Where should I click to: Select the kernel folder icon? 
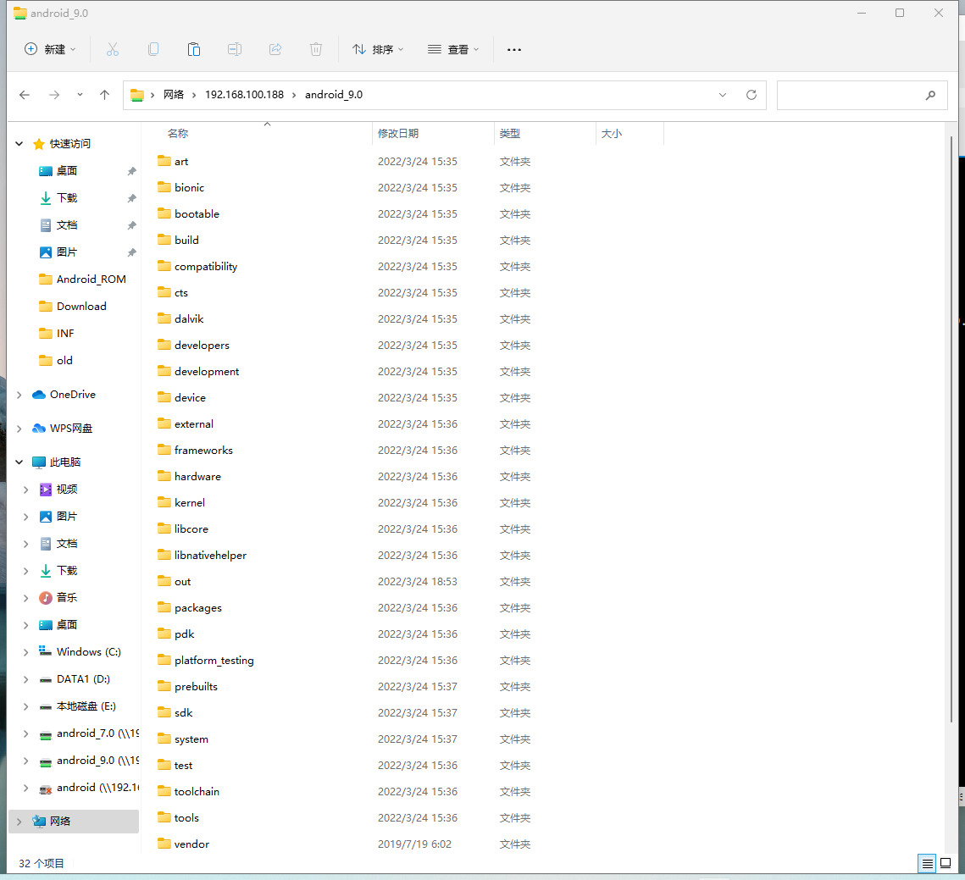(x=164, y=502)
